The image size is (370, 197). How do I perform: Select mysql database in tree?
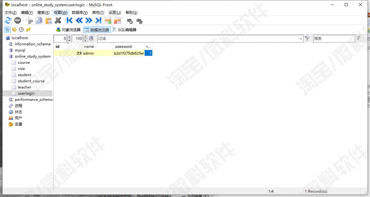tap(20, 50)
